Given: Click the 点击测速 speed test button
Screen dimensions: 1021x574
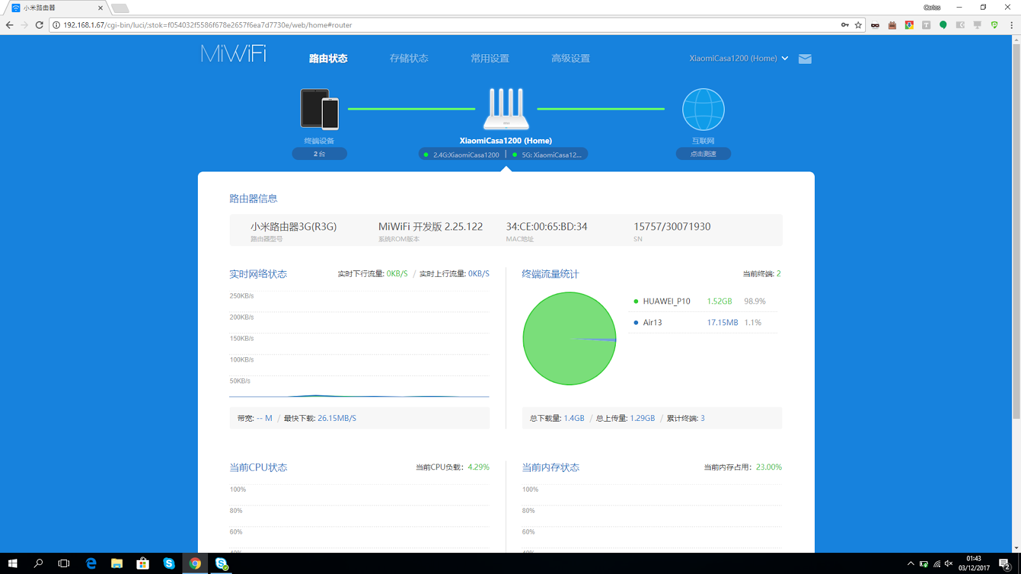Looking at the screenshot, I should 703,154.
